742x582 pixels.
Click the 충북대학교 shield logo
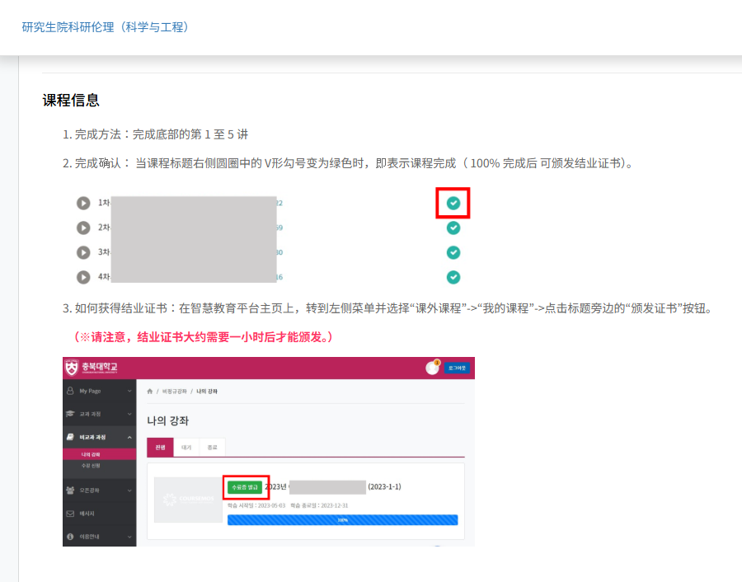72,368
